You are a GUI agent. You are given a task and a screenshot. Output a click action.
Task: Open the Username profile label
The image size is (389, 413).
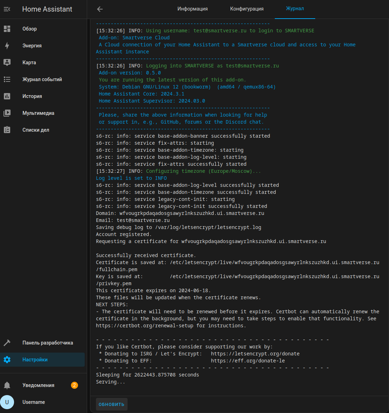click(x=34, y=402)
